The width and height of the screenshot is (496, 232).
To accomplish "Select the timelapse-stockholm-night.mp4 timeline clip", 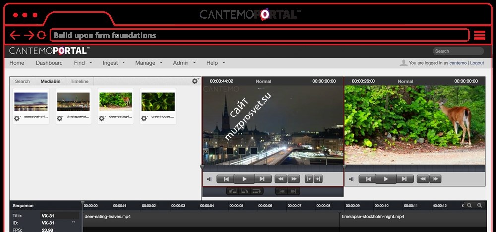I will tap(413, 219).
